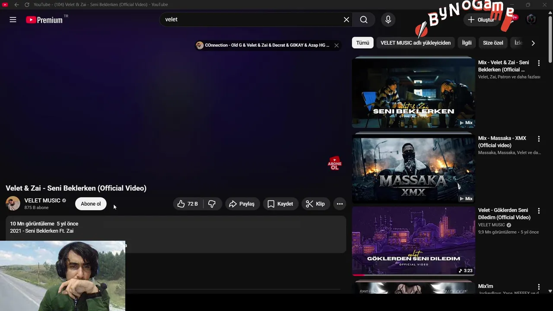The width and height of the screenshot is (553, 311).
Task: Show more filter chips with arrow
Action: pos(533,43)
